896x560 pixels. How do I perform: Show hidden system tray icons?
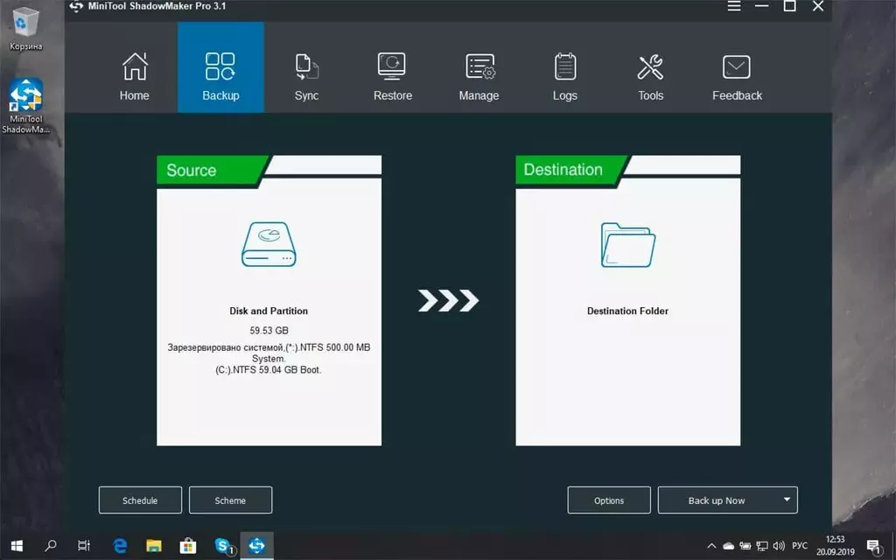coord(711,546)
